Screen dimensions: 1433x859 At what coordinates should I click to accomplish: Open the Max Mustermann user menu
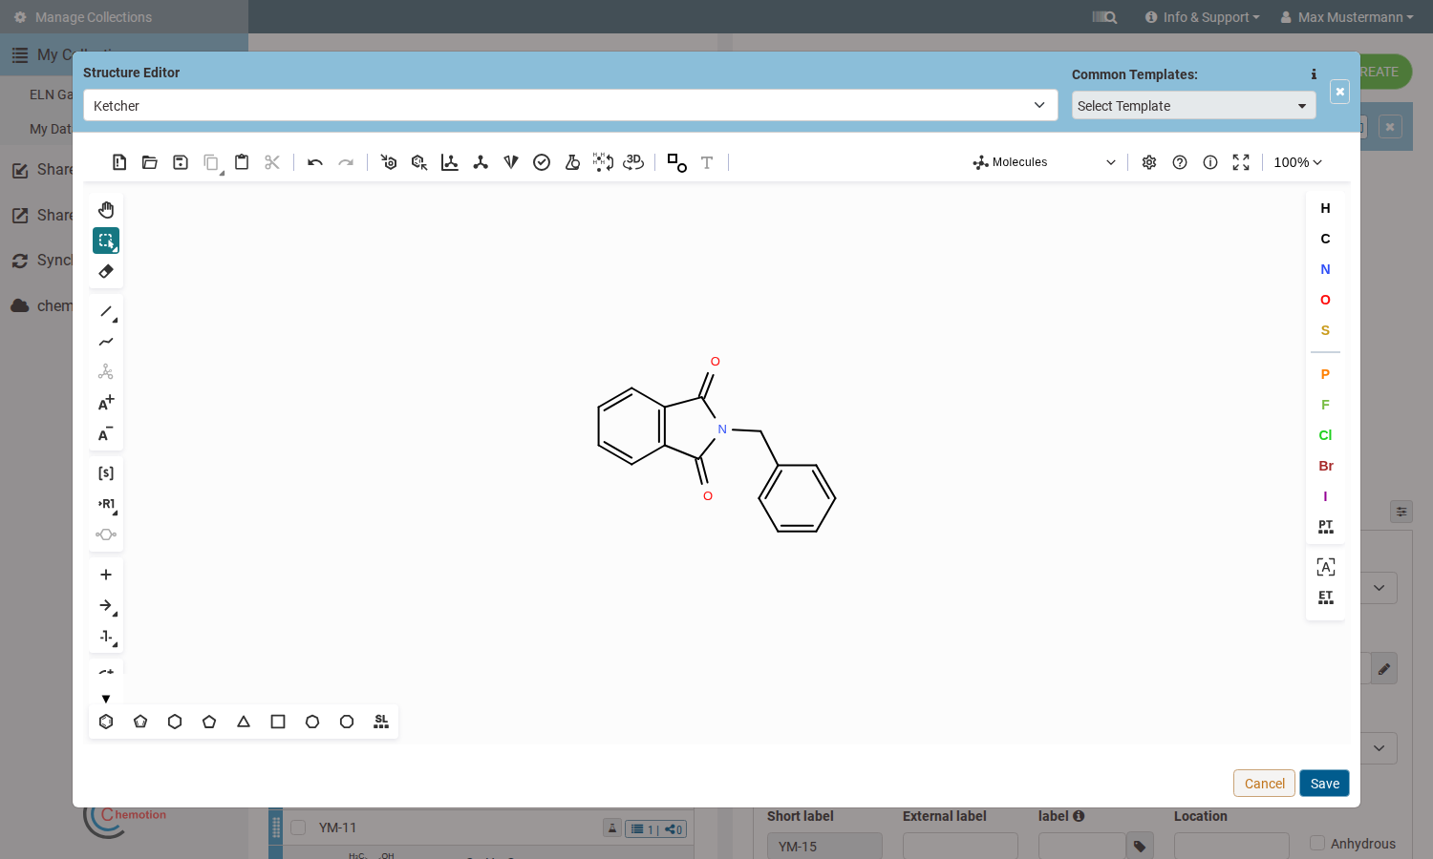coord(1346,17)
